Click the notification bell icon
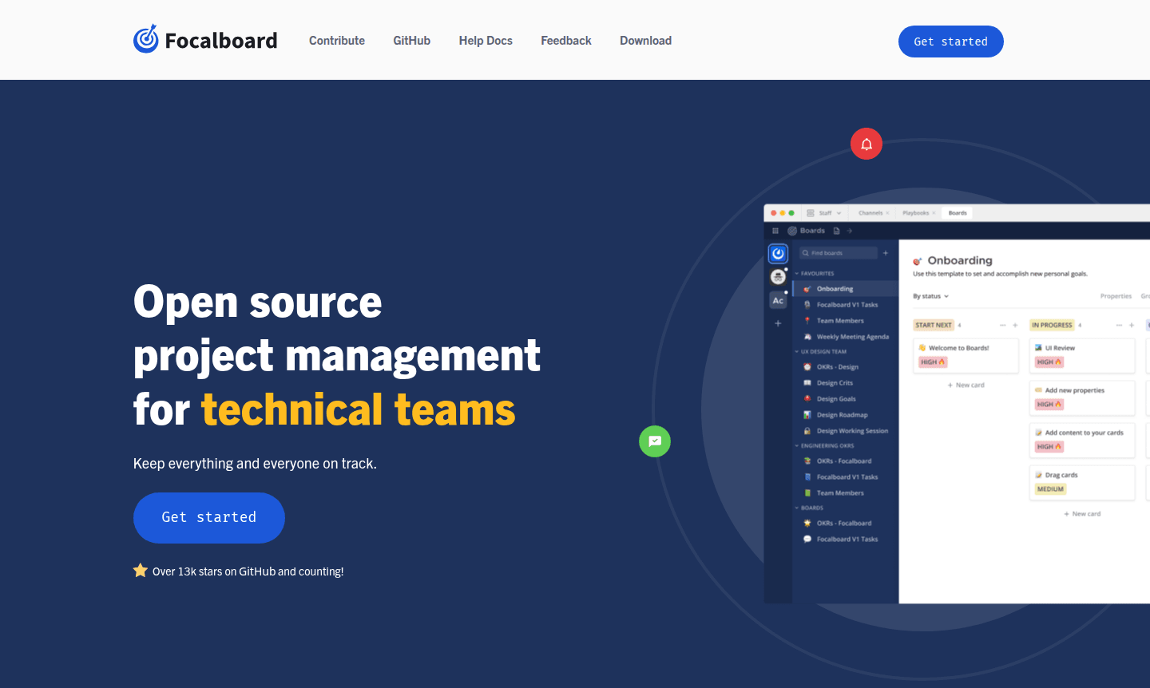Viewport: 1150px width, 688px height. click(866, 144)
